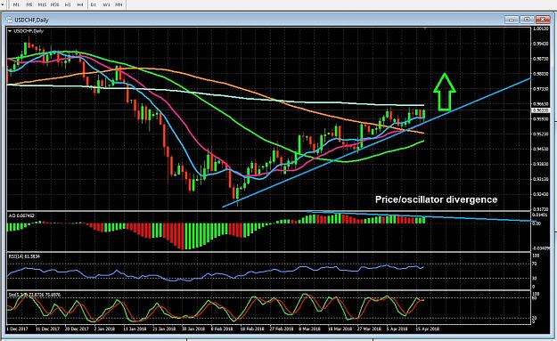Click the current price tag on price scale
Image resolution: width=557 pixels, height=341 pixels.
click(541, 110)
